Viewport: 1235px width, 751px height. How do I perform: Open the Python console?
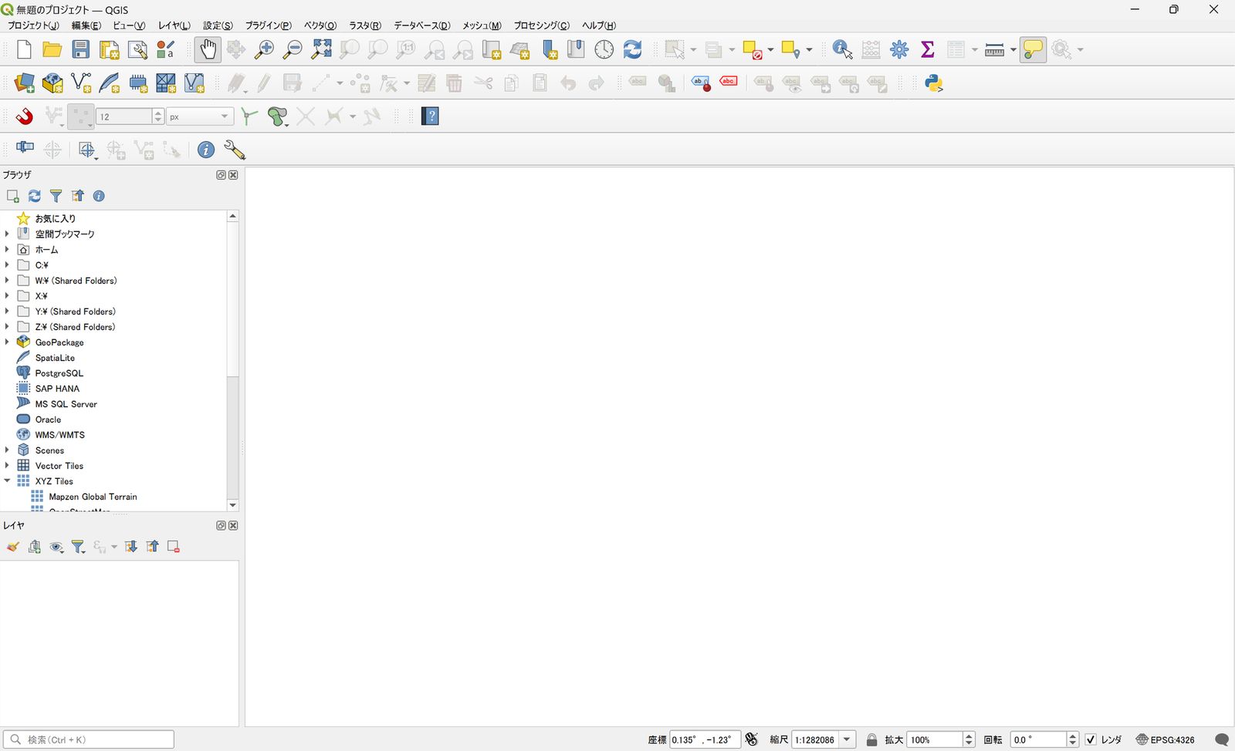click(x=934, y=83)
